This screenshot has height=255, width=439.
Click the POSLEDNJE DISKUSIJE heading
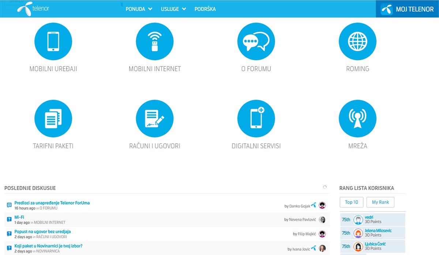pyautogui.click(x=30, y=188)
